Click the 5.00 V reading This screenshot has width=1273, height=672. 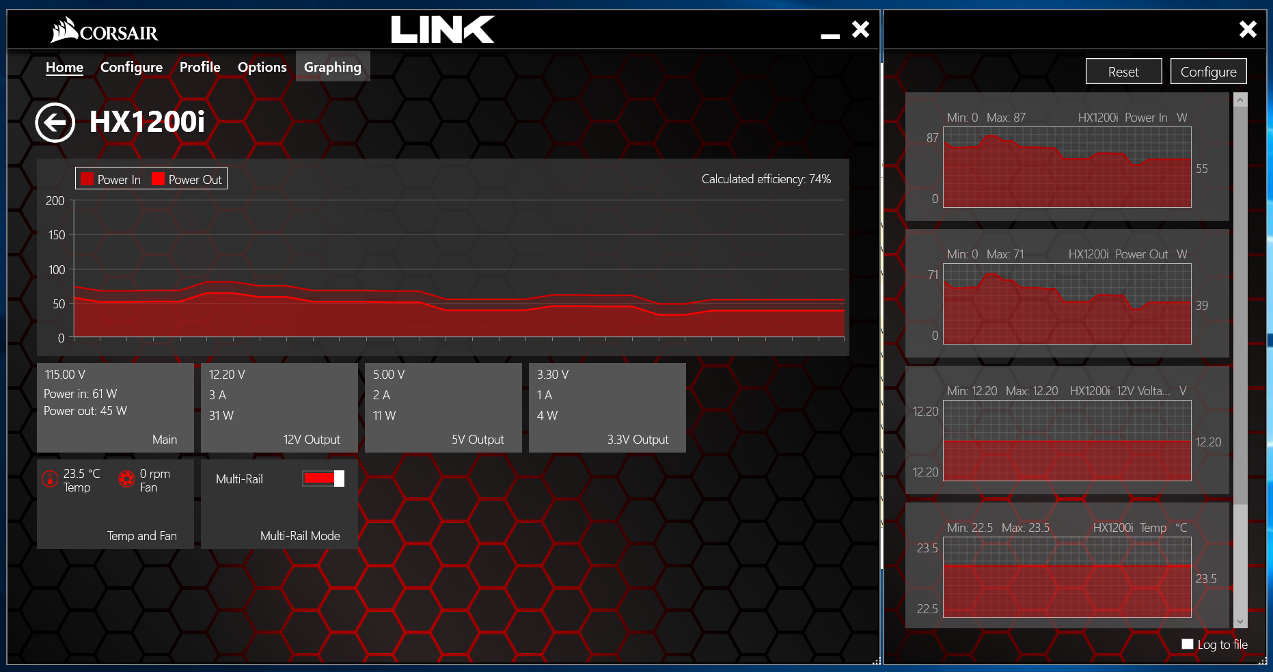[x=389, y=375]
